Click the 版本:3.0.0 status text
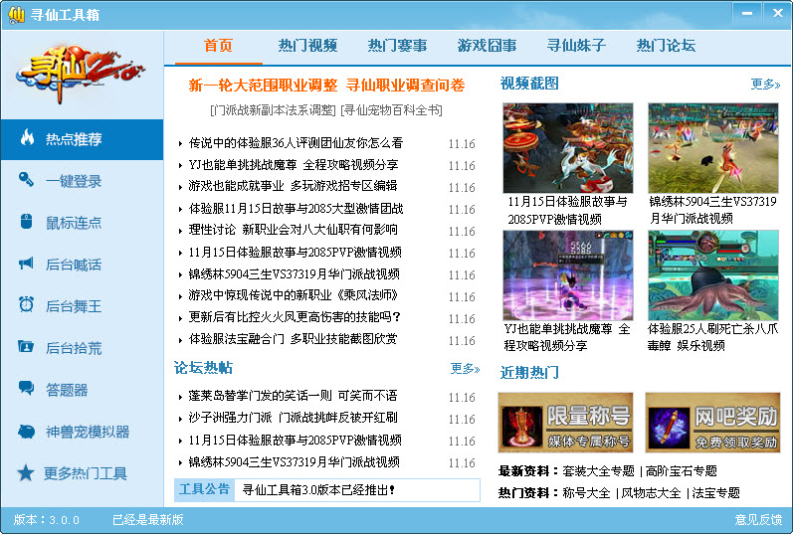 pyautogui.click(x=47, y=520)
